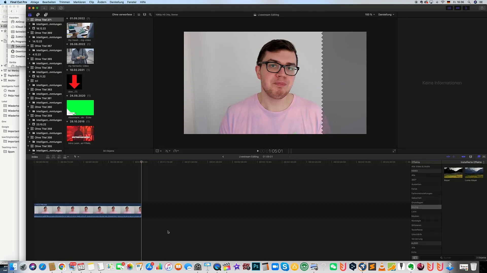This screenshot has height=273, width=487.
Task: Select Bearbeiten from menu bar
Action: click(49, 2)
